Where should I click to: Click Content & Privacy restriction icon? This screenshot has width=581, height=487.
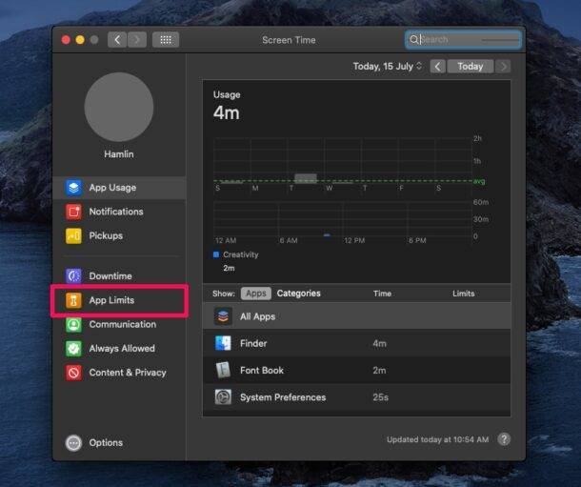coord(73,373)
